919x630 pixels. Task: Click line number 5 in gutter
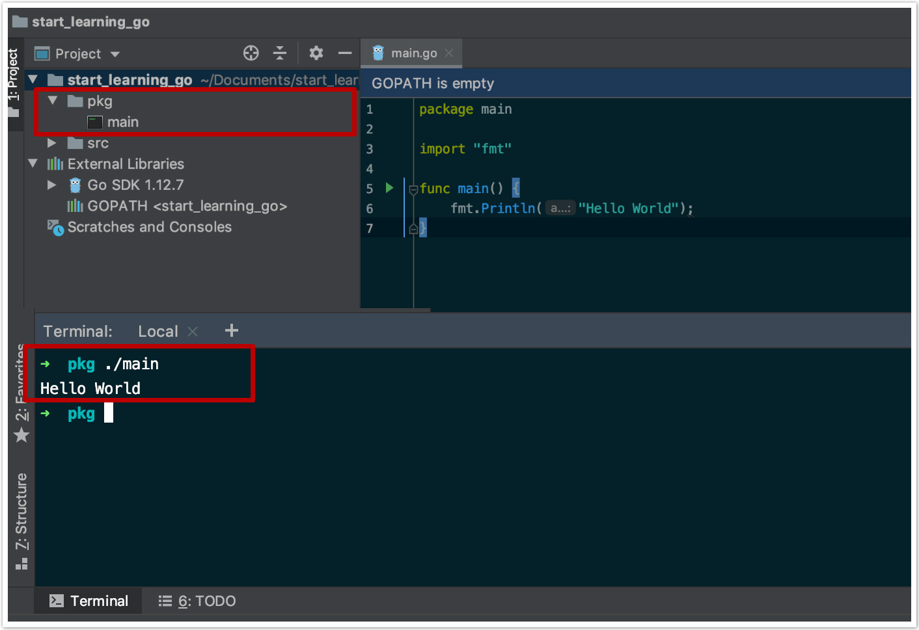click(370, 189)
